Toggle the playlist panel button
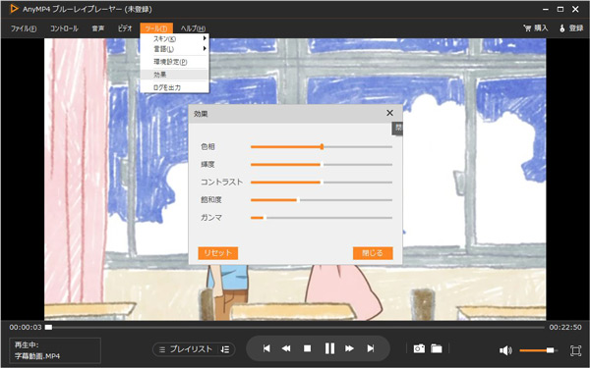 pyautogui.click(x=186, y=349)
